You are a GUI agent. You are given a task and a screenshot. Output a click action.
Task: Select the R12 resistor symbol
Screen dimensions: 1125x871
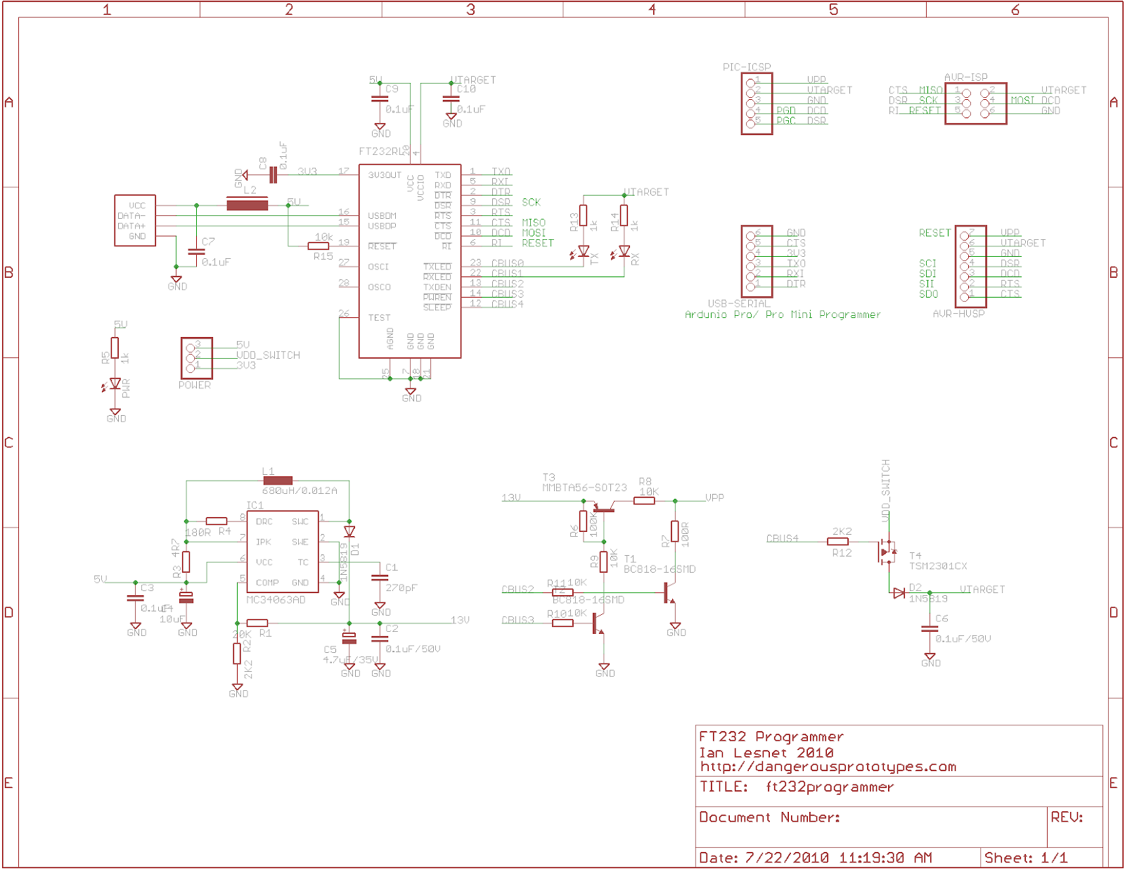[838, 542]
